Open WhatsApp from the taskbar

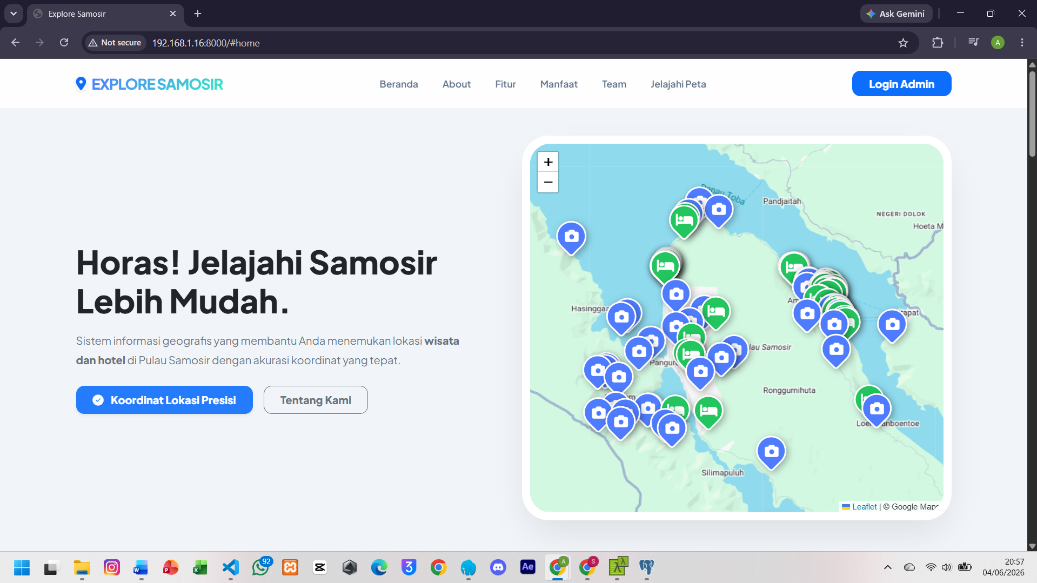(x=260, y=567)
